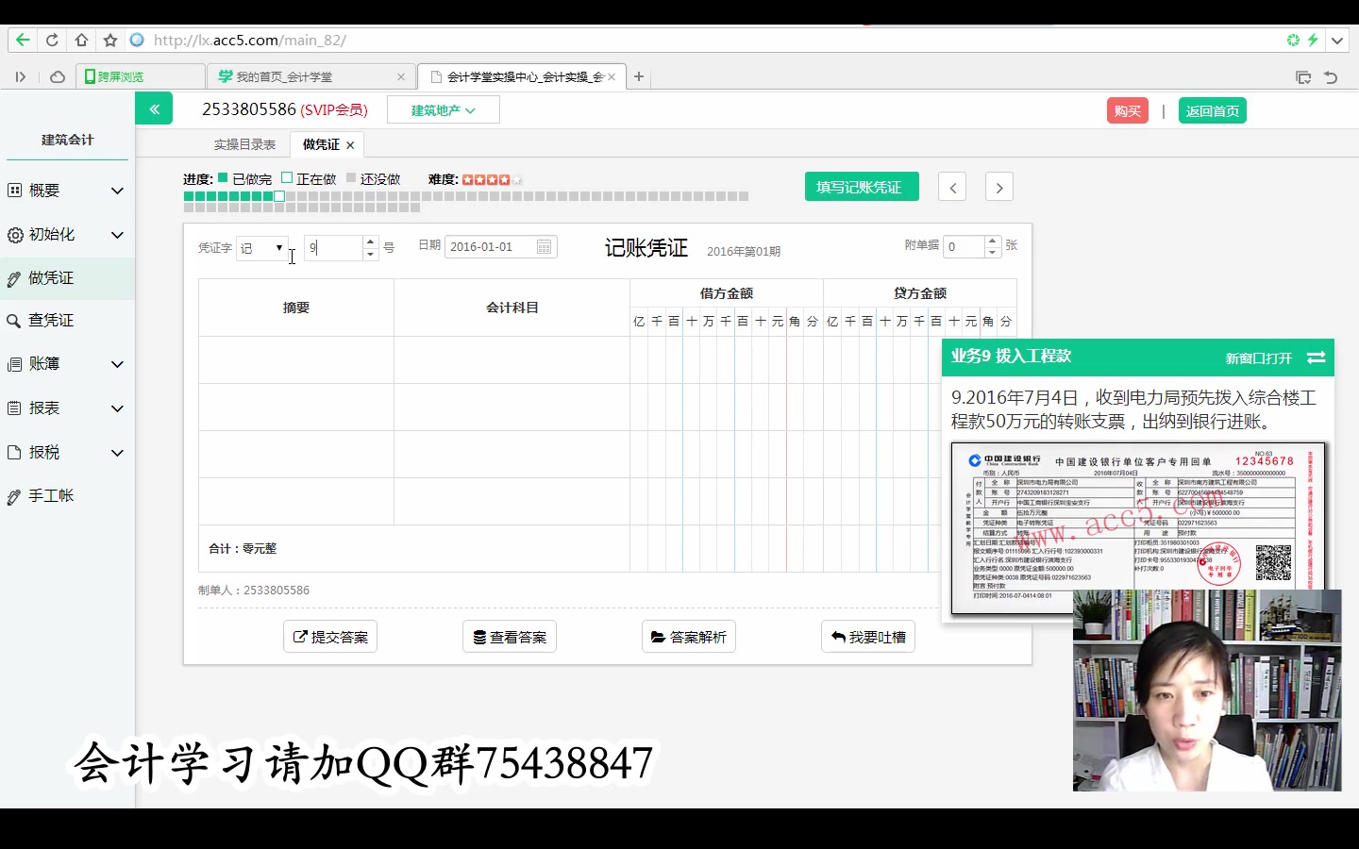The image size is (1359, 849).
Task: Collapse the sidebar with double-arrow button
Action: pyautogui.click(x=154, y=108)
